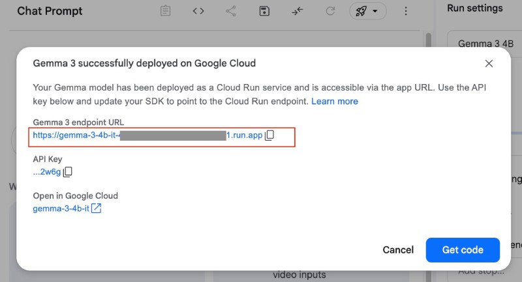
Task: Click the share prompt icon
Action: [x=231, y=11]
